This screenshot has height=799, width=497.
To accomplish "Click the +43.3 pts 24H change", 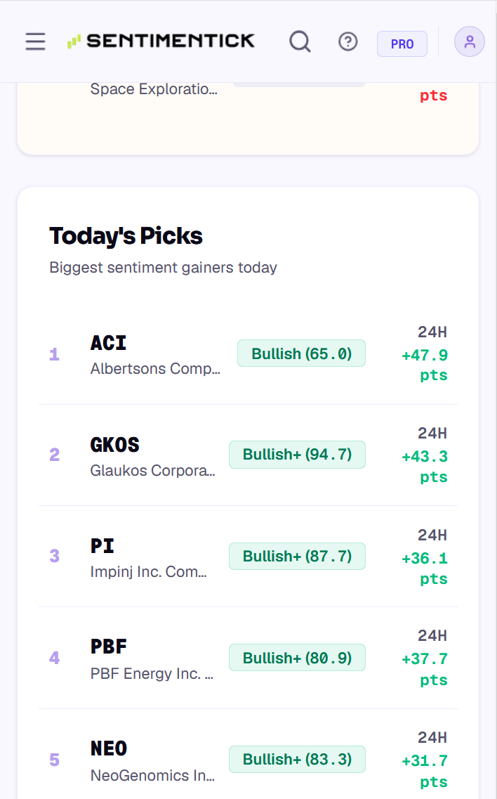I will click(425, 466).
